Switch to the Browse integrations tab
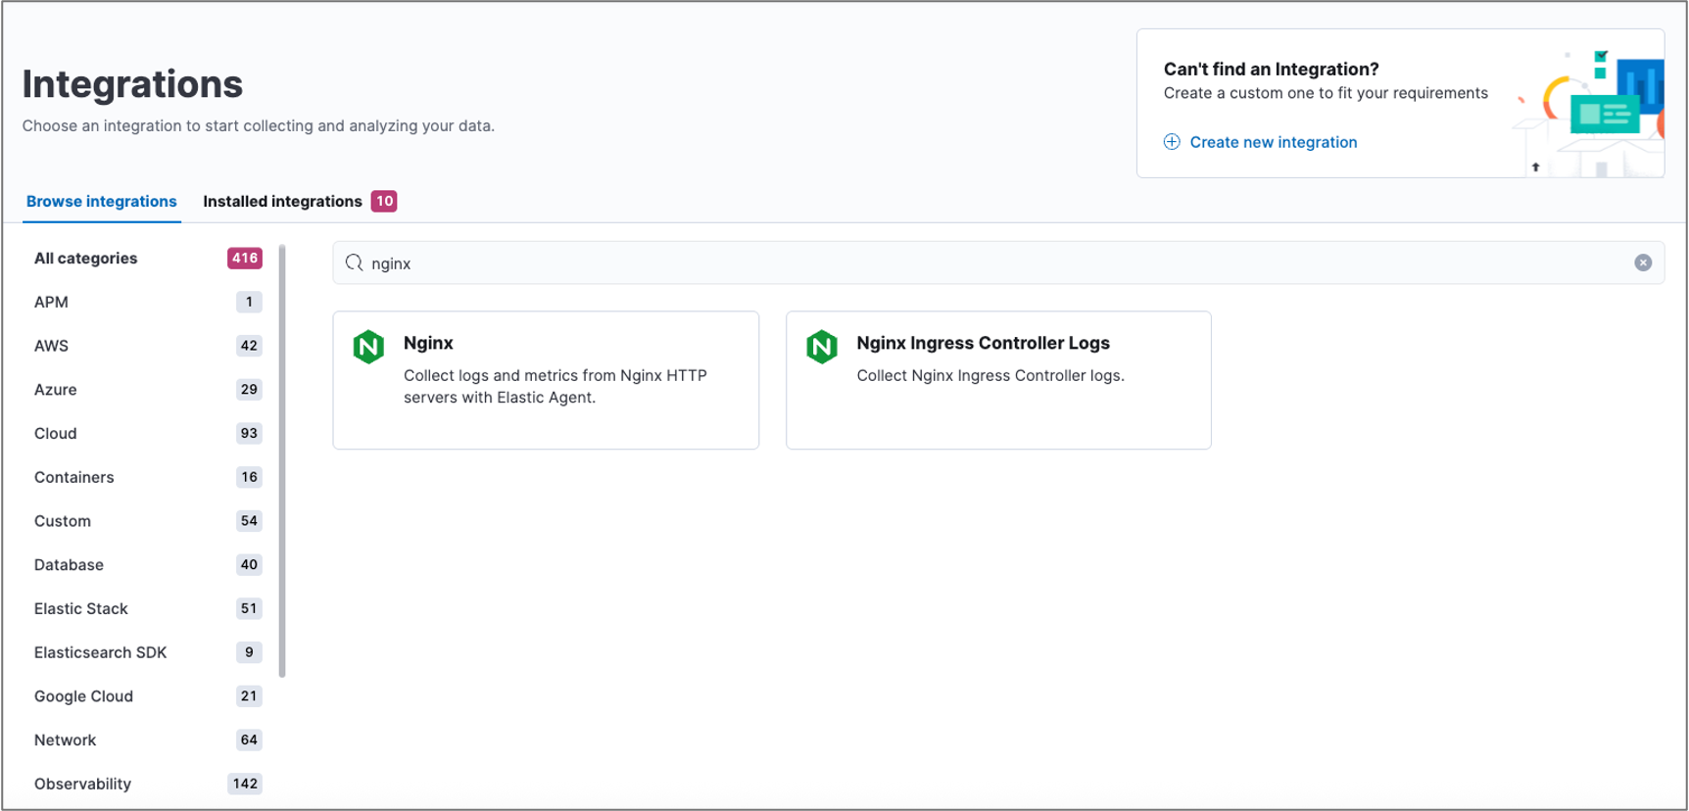 (x=102, y=201)
